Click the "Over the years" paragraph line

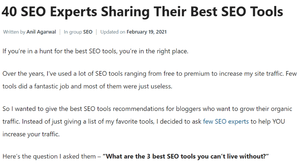point(149,74)
